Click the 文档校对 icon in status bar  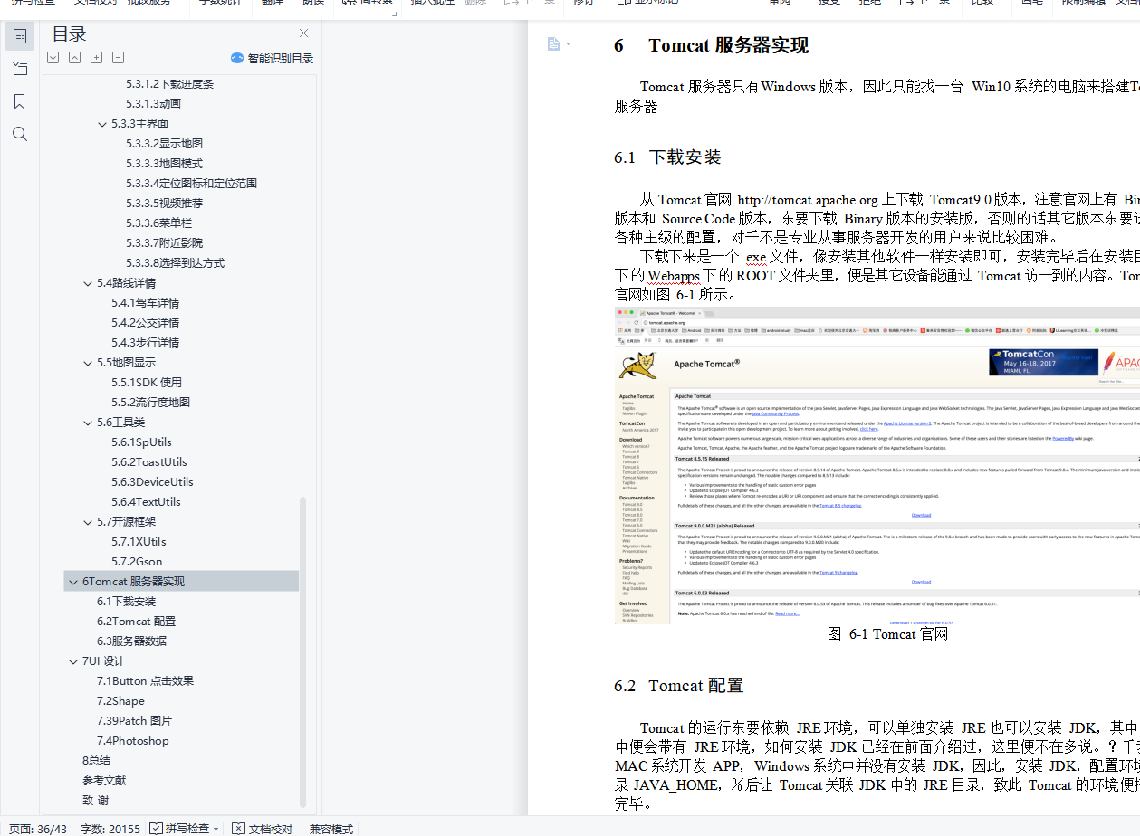coord(238,828)
